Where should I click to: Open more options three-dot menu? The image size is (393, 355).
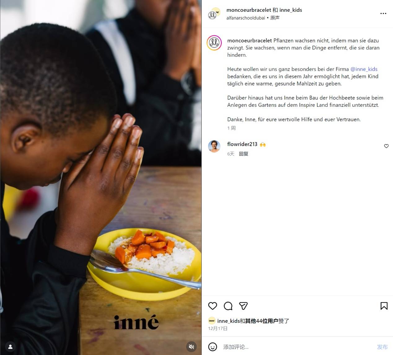point(383,14)
